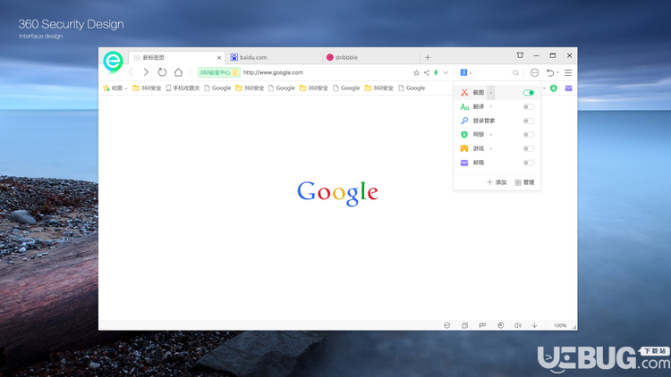The image size is (671, 377).
Task: Open the hamburger main menu
Action: click(x=568, y=72)
